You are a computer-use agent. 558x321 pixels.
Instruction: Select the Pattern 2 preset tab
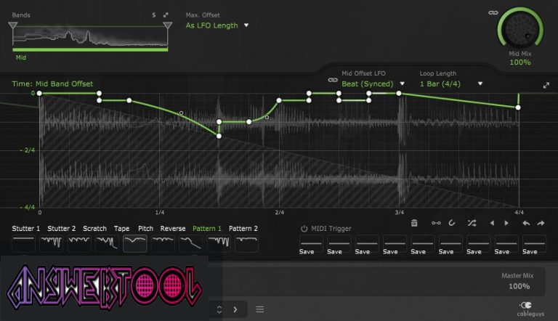tap(243, 229)
